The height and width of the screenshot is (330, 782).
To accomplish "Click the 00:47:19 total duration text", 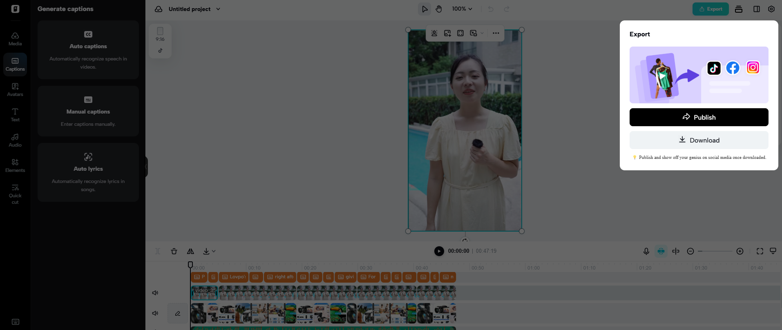I will point(486,251).
